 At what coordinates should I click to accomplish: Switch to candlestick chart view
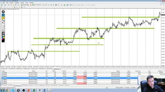(46, 5)
